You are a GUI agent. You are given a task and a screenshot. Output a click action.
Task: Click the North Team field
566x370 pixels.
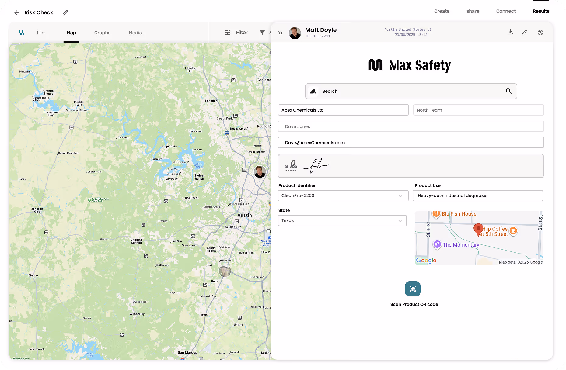(478, 110)
